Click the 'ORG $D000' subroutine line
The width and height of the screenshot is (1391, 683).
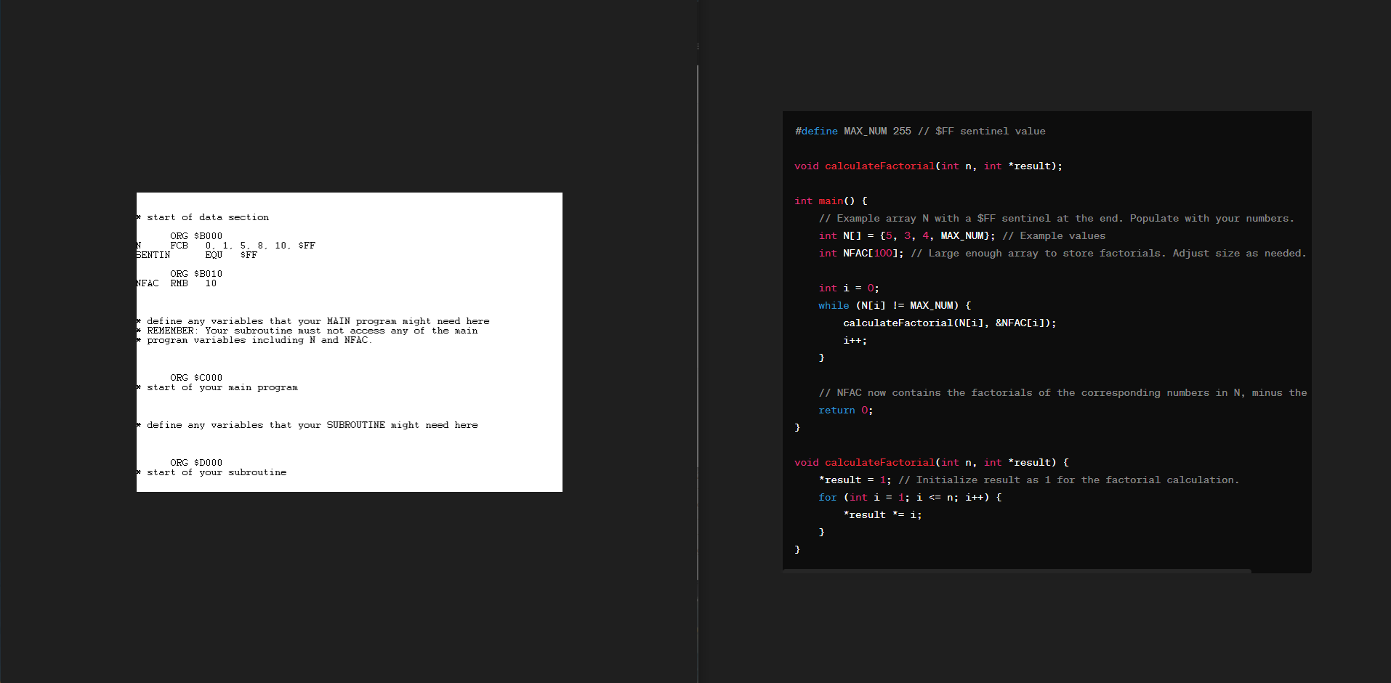click(x=195, y=462)
